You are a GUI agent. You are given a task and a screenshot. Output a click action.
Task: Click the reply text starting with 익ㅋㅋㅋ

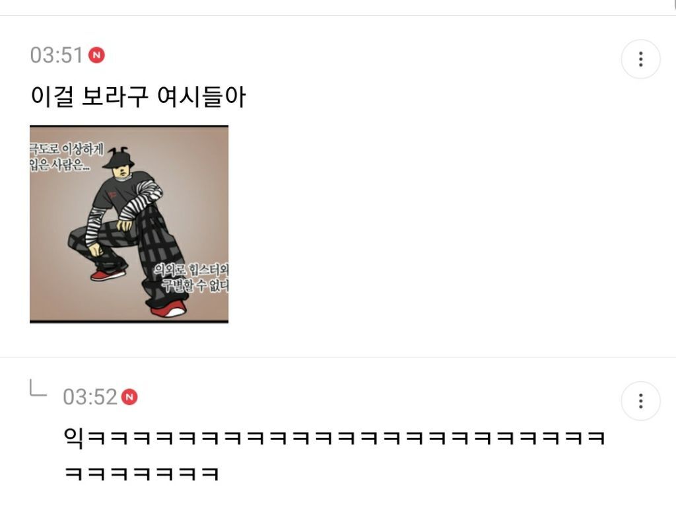pos(335,437)
